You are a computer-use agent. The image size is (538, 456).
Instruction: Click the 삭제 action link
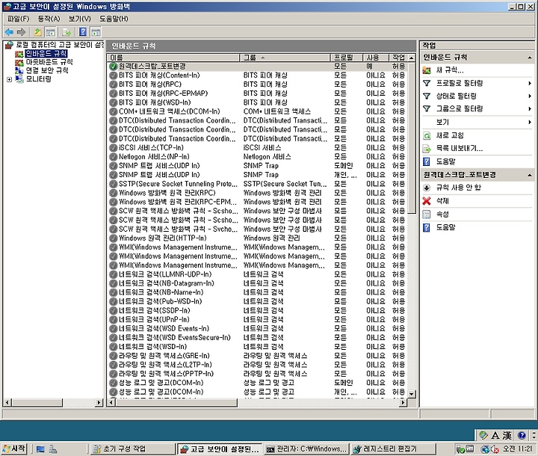coord(442,201)
